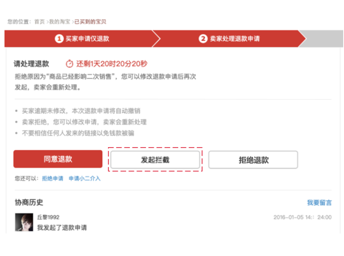
Task: Open the 申请小二介入 link
Action: click(x=85, y=178)
